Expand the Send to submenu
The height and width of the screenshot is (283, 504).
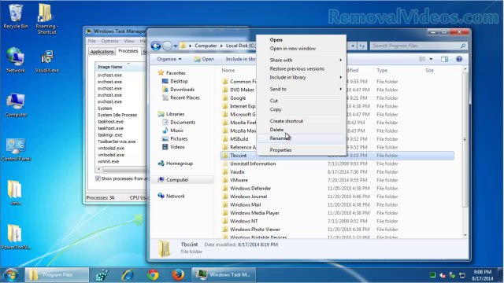click(x=302, y=89)
